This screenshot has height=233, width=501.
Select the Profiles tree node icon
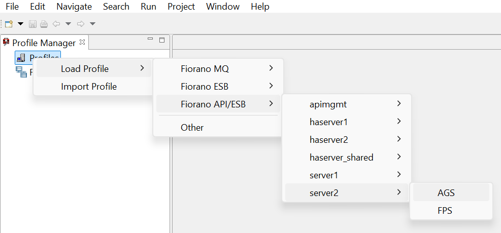21,58
